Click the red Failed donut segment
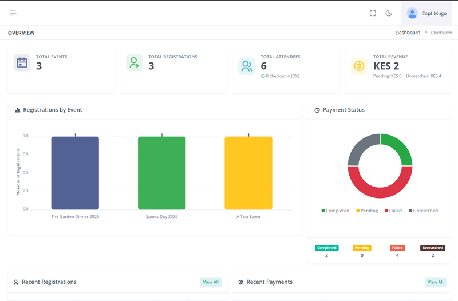The height and width of the screenshot is (301, 458). tap(380, 192)
